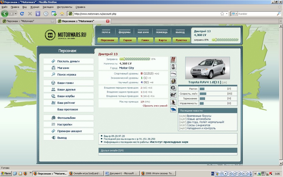Click the steering wheel icon for Ваши гонки
Viewport: 283px width, 177px height.
(53, 83)
